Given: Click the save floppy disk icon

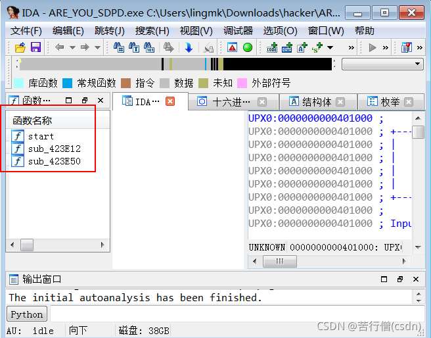Looking at the screenshot, I should pyautogui.click(x=35, y=47).
